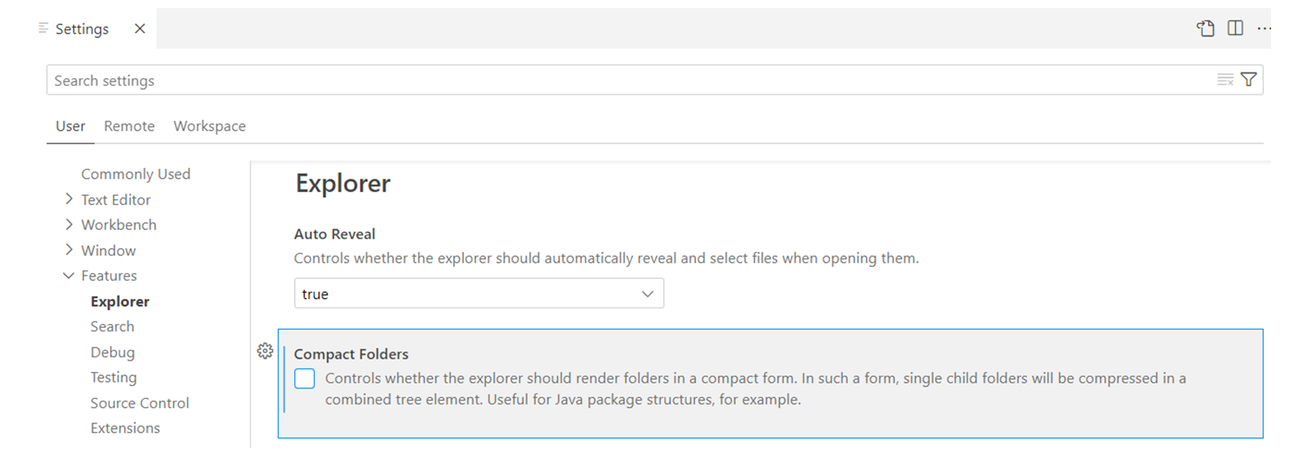
Task: Close the Settings tab
Action: coord(140,29)
